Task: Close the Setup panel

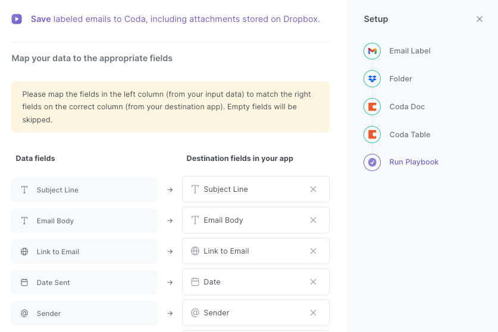Action: [480, 19]
